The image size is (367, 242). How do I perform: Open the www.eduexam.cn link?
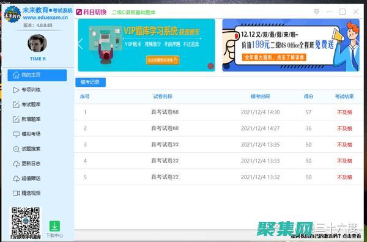point(45,18)
